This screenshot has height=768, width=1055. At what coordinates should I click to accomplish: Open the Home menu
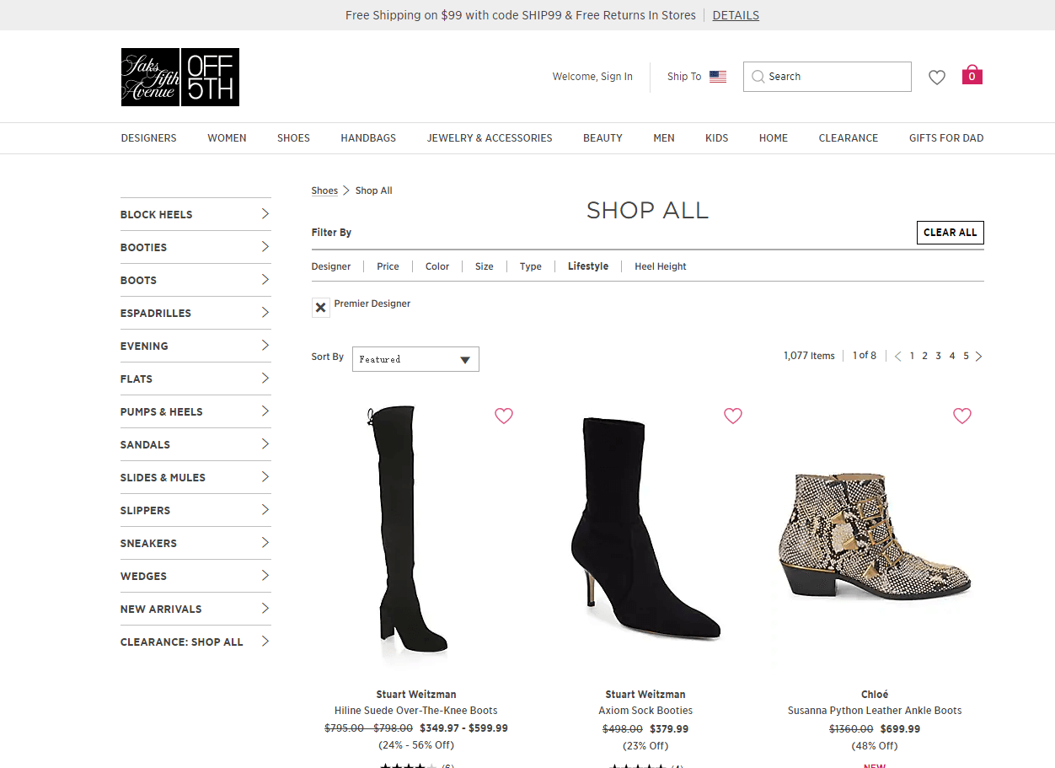(x=773, y=138)
